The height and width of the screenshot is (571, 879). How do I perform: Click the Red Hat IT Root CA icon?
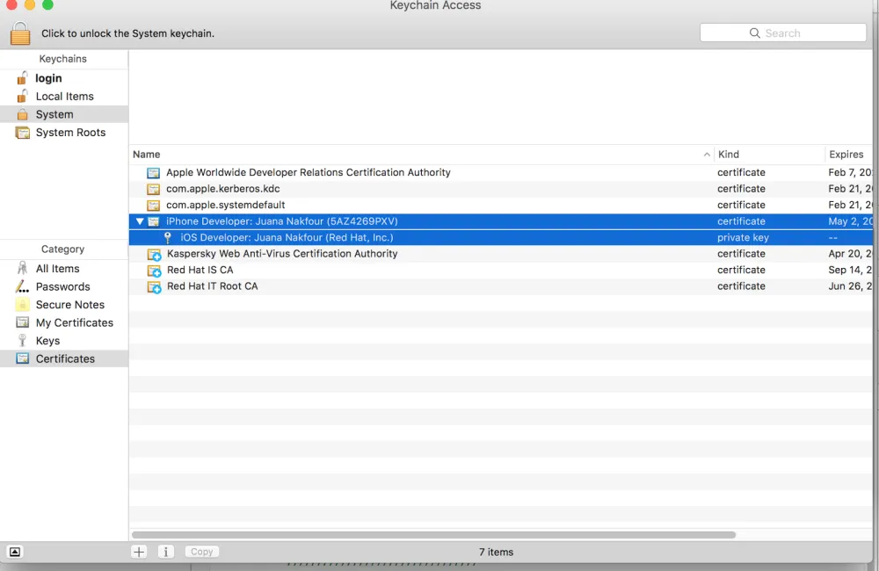click(x=154, y=287)
